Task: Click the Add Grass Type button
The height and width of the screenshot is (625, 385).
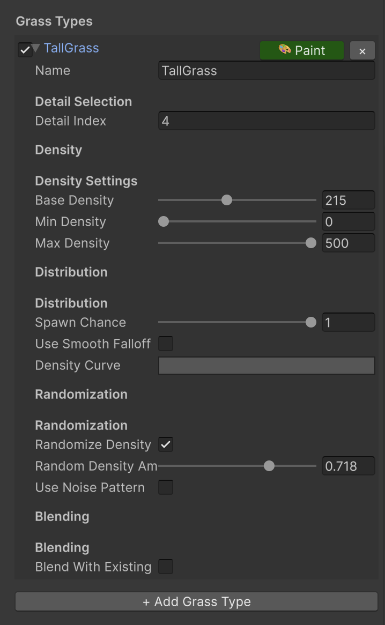Action: point(196,601)
